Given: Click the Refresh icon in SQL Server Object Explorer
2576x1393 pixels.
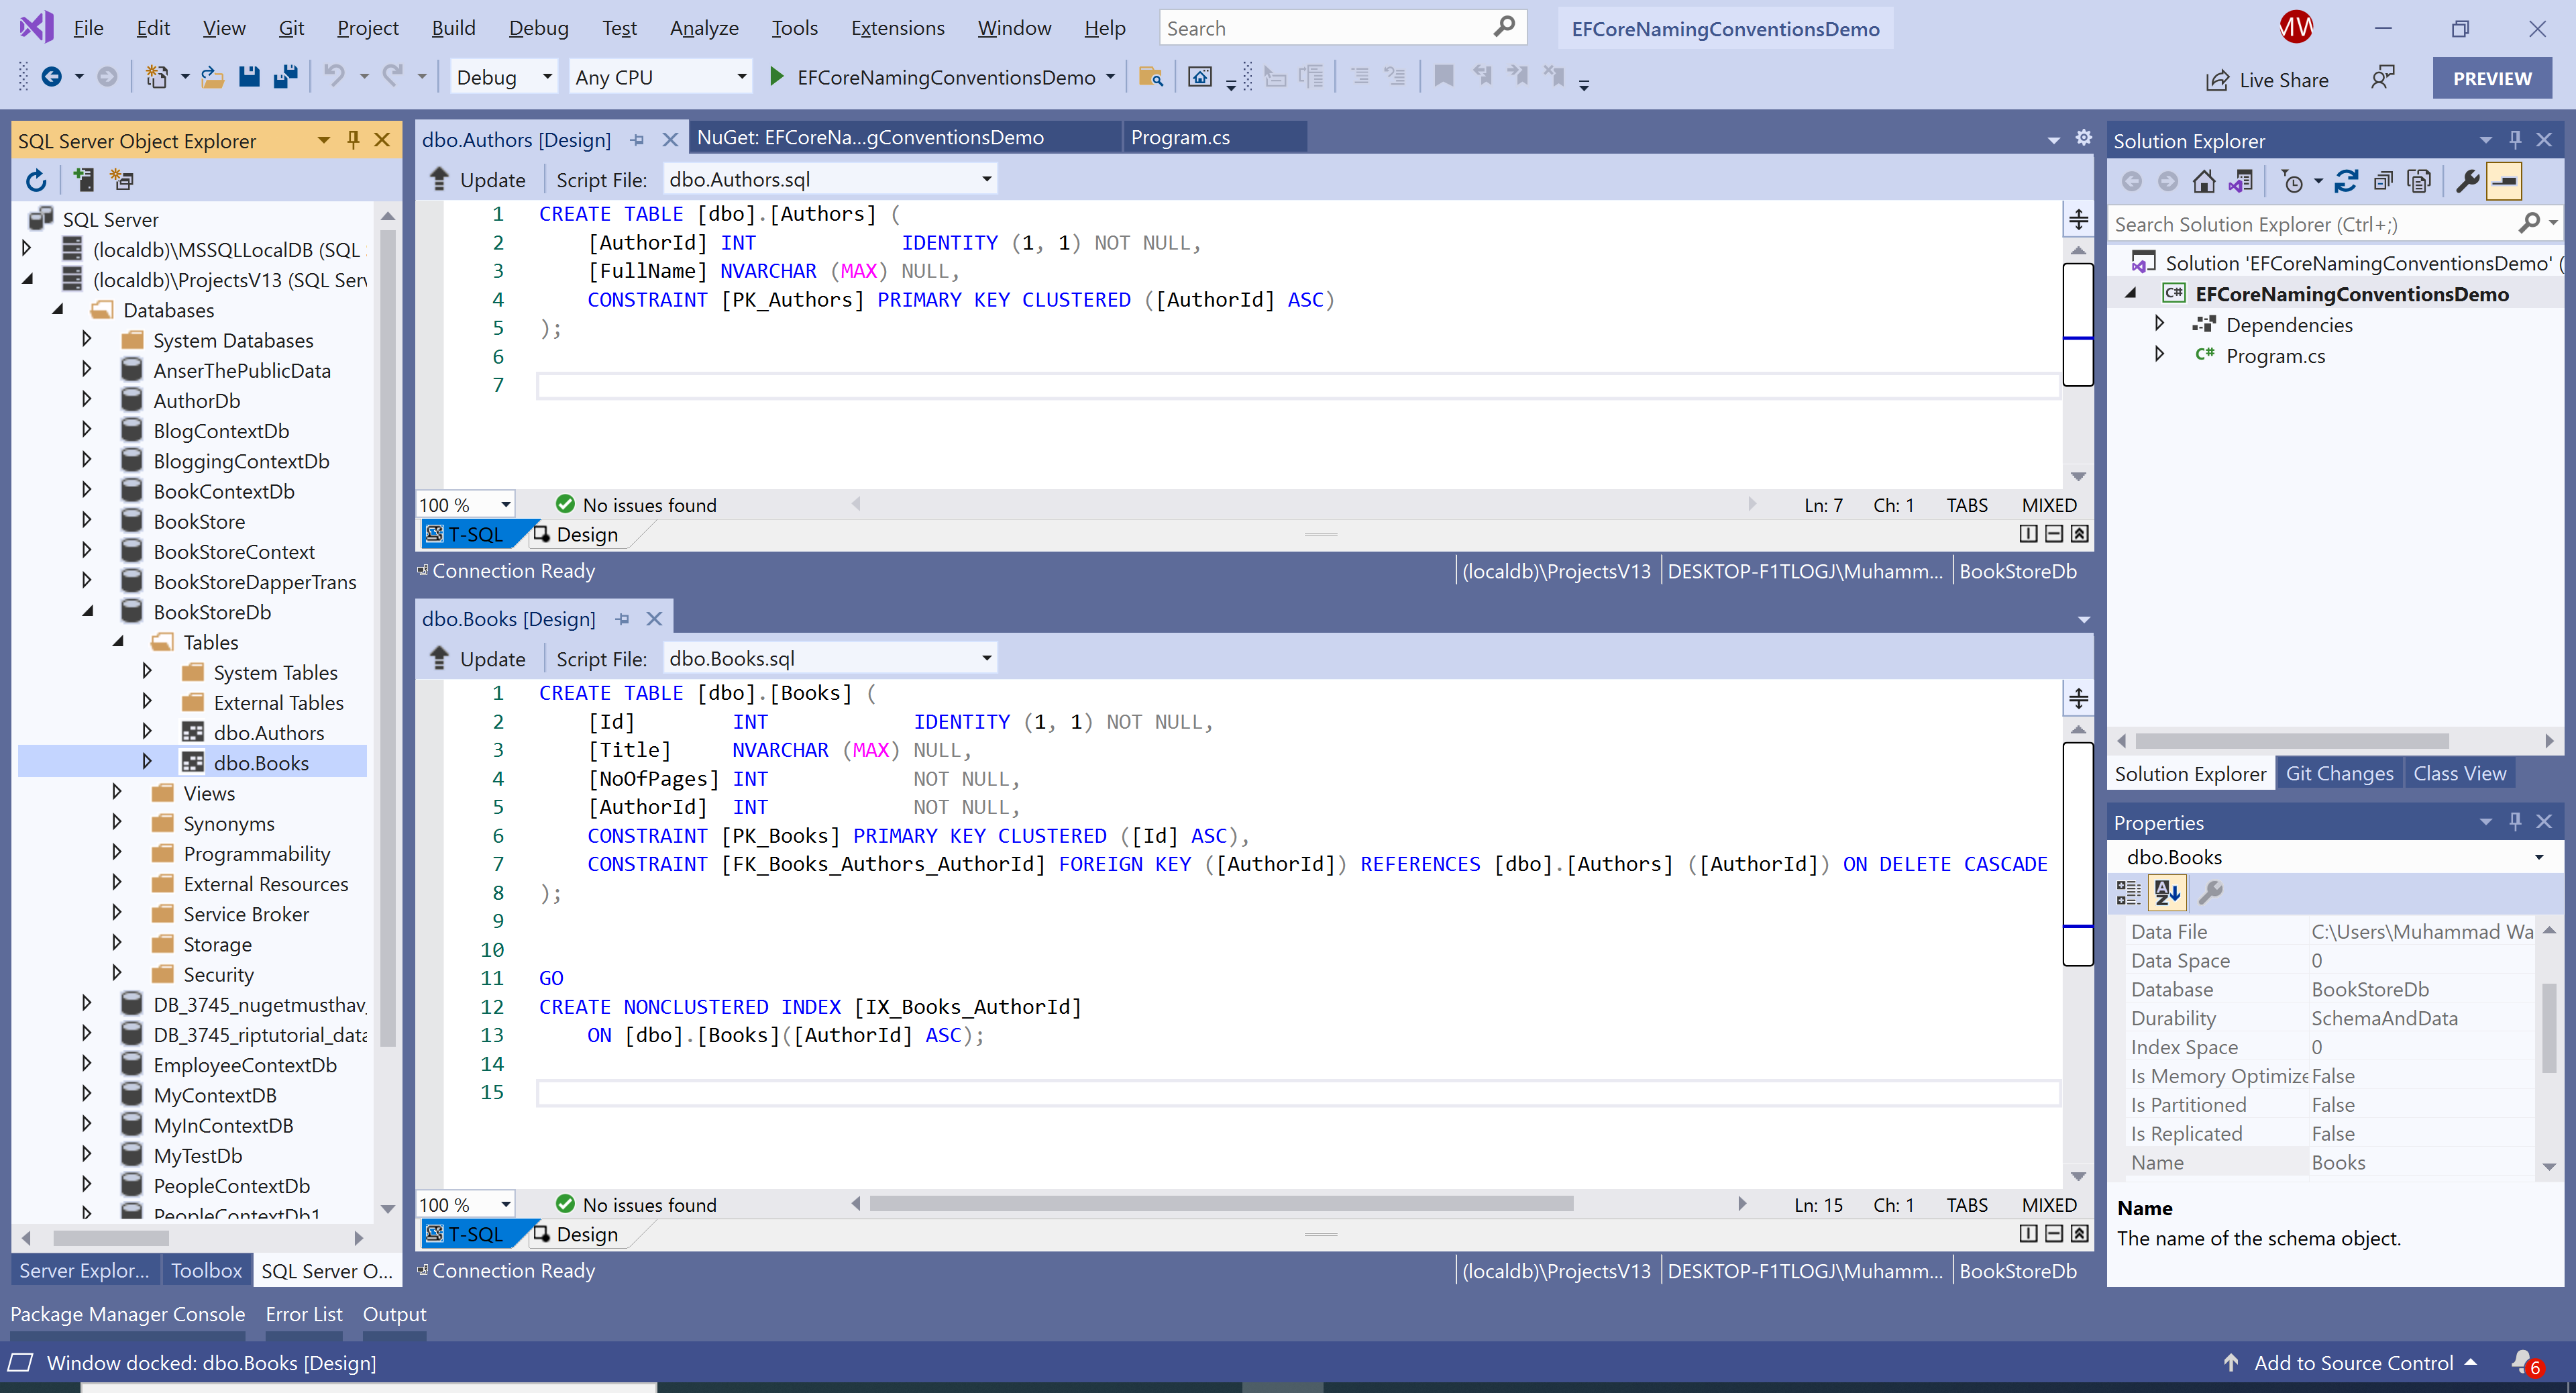Looking at the screenshot, I should coord(36,180).
